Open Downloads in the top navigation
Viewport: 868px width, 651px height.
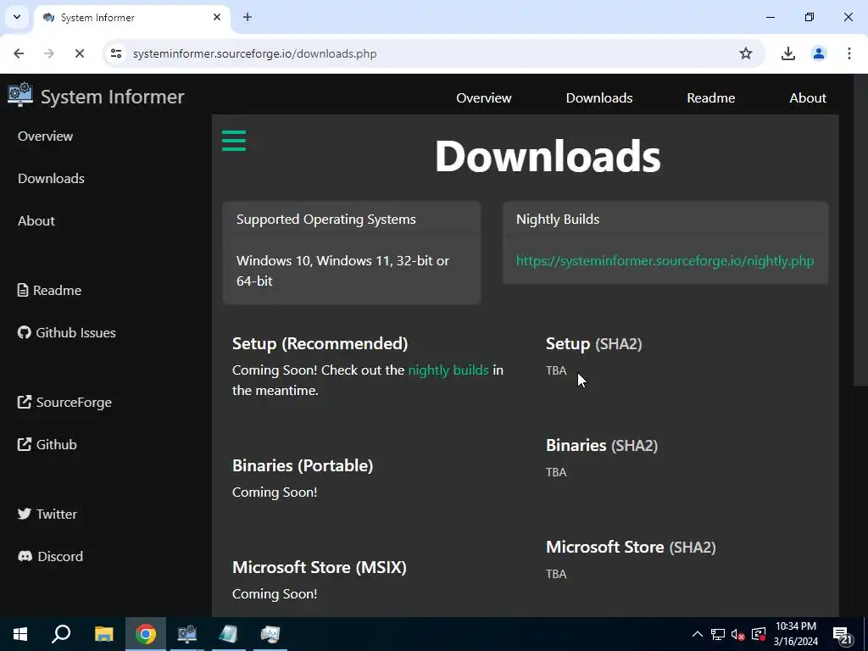(x=599, y=98)
